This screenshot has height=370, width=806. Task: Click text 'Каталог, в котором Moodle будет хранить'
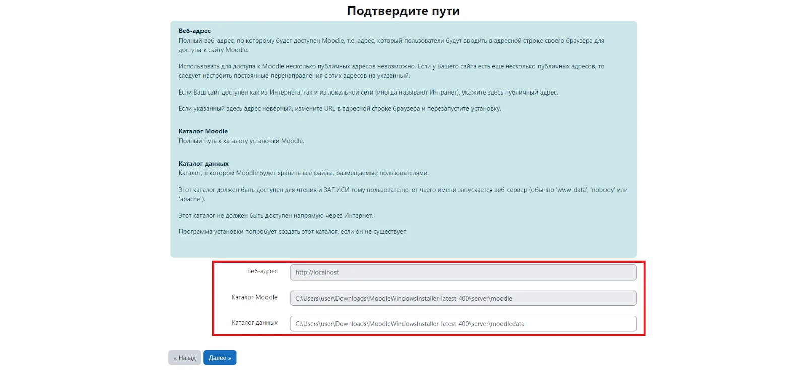tap(241, 173)
